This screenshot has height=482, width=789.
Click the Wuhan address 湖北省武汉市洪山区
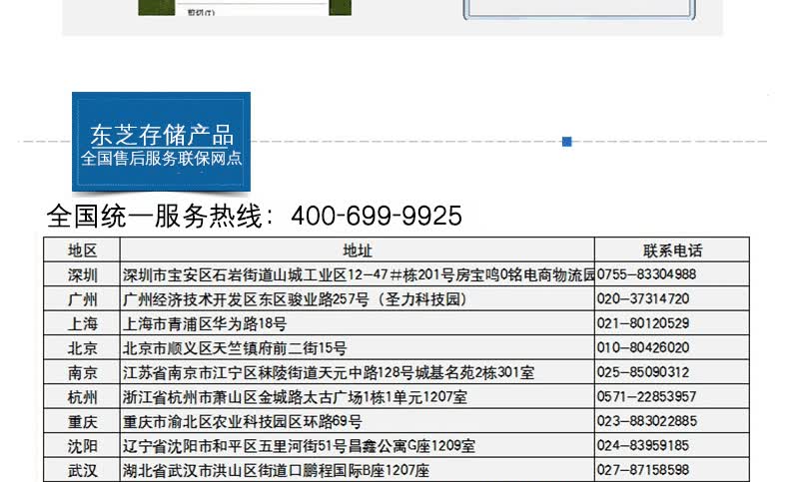[x=276, y=470]
